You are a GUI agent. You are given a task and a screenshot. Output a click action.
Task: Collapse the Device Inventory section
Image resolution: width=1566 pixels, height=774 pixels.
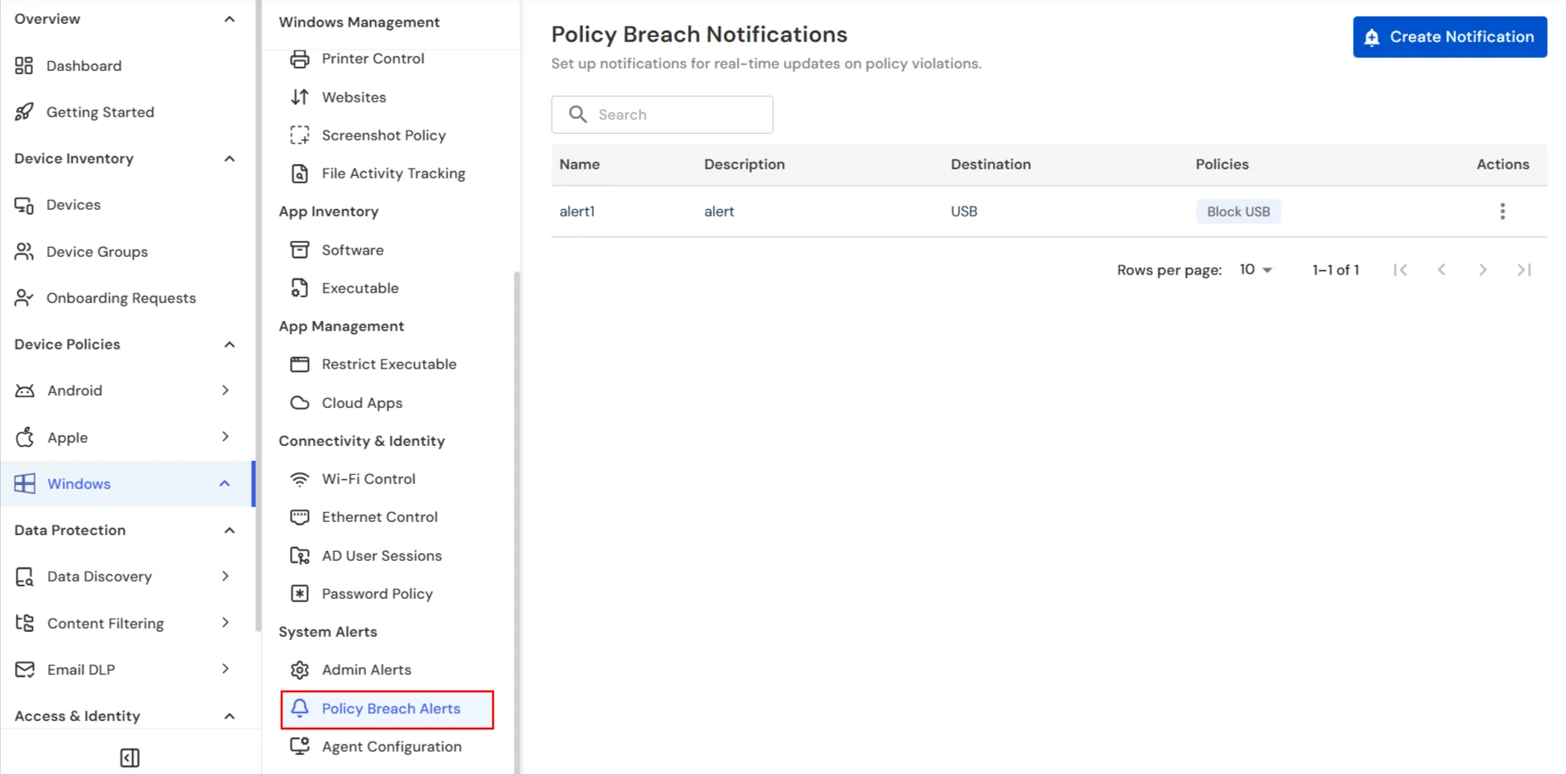pos(229,158)
